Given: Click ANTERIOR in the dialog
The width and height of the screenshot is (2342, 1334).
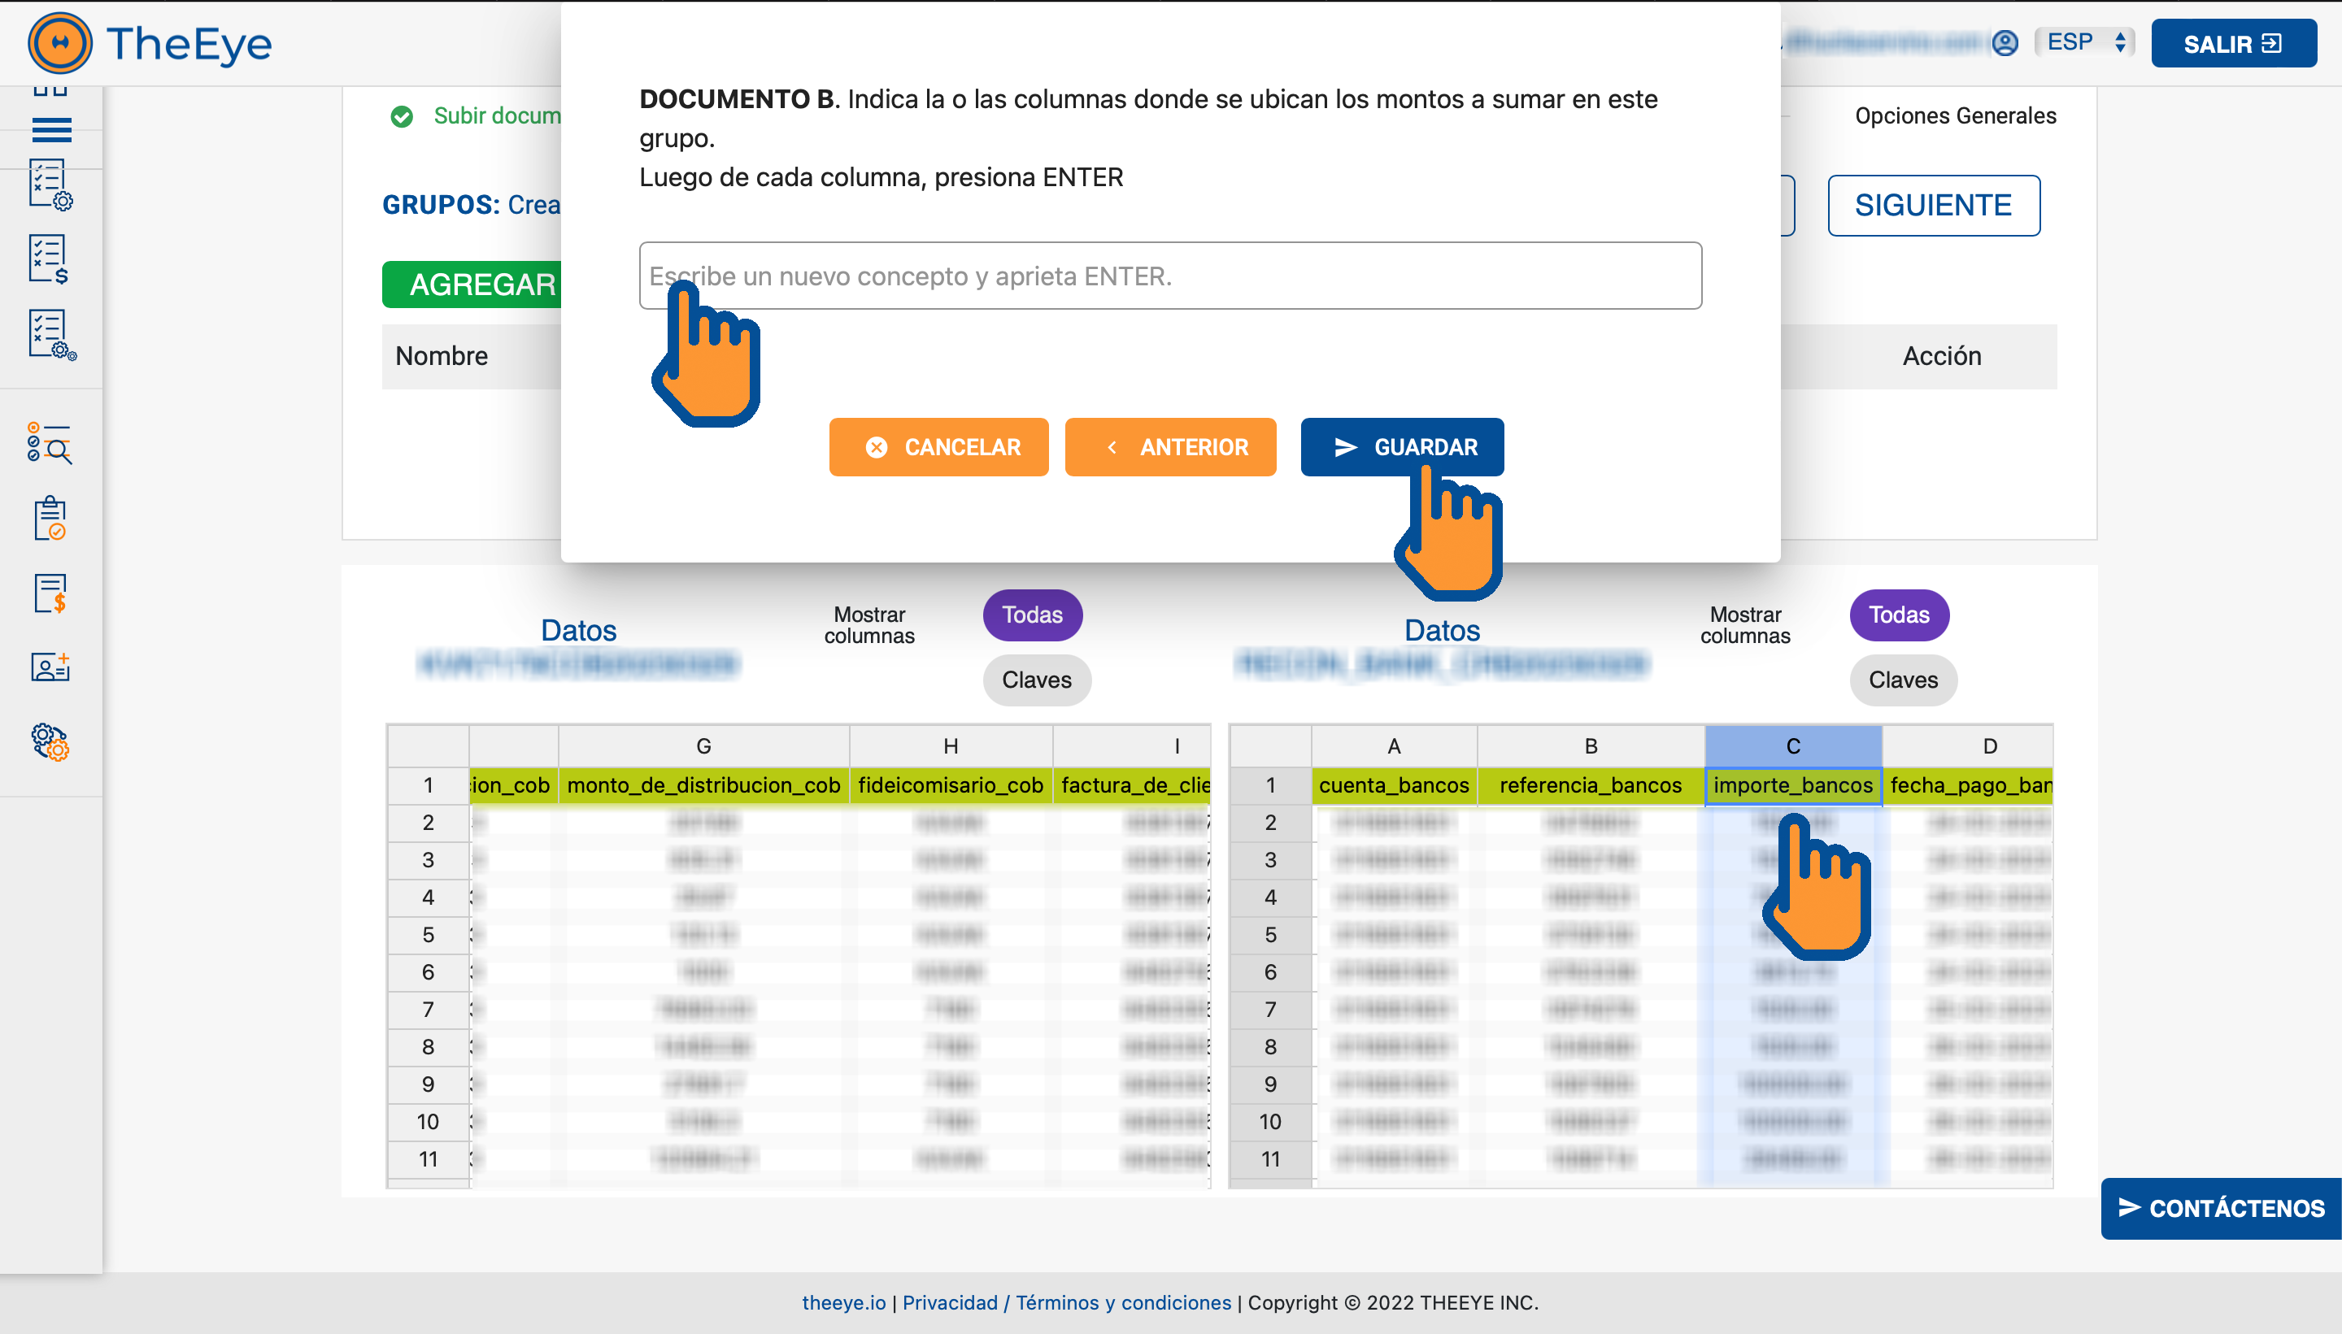Looking at the screenshot, I should [x=1170, y=447].
